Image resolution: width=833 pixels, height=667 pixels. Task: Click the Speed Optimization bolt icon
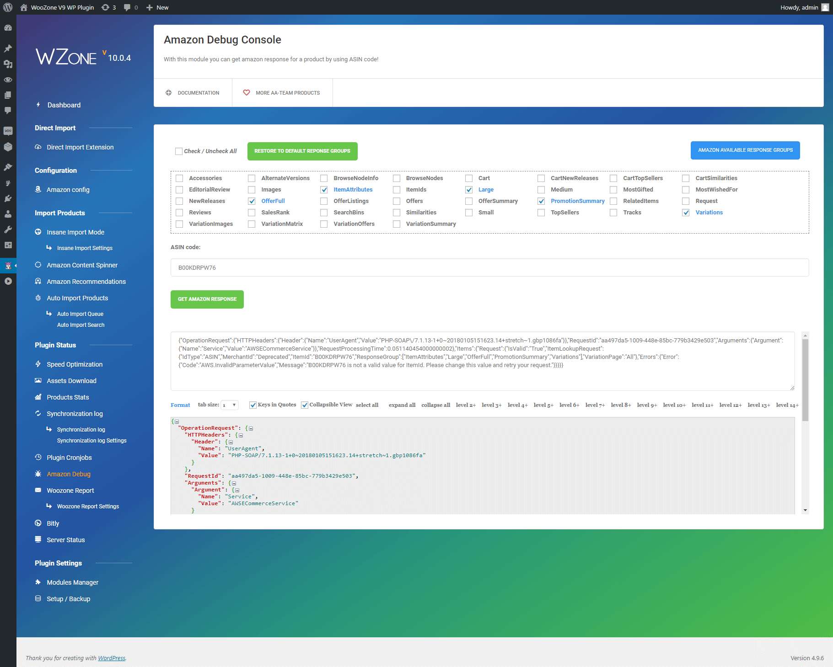point(38,364)
